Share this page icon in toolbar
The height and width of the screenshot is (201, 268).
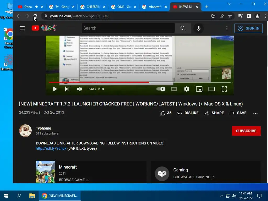(222, 16)
